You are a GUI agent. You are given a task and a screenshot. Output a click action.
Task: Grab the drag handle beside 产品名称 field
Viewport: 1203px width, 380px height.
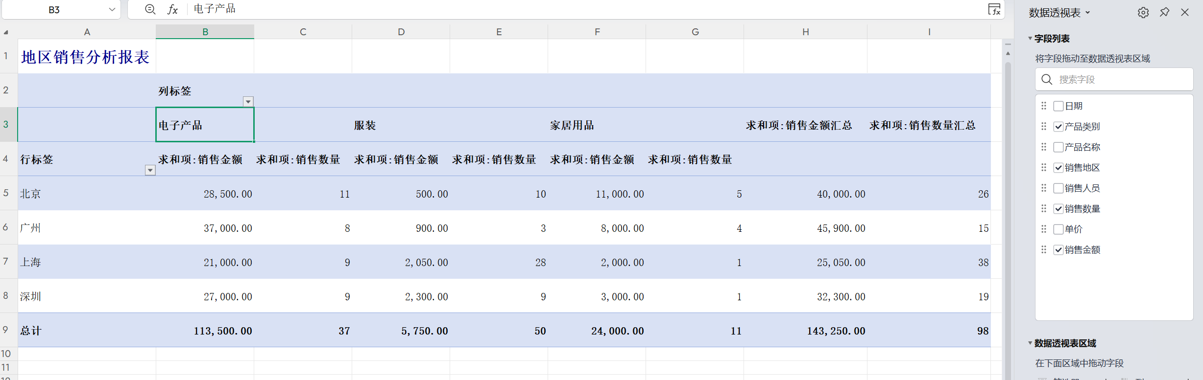click(1044, 147)
